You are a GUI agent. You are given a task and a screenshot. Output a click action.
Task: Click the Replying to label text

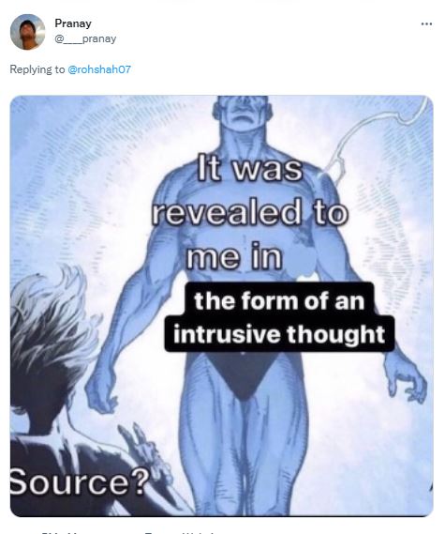(37, 69)
